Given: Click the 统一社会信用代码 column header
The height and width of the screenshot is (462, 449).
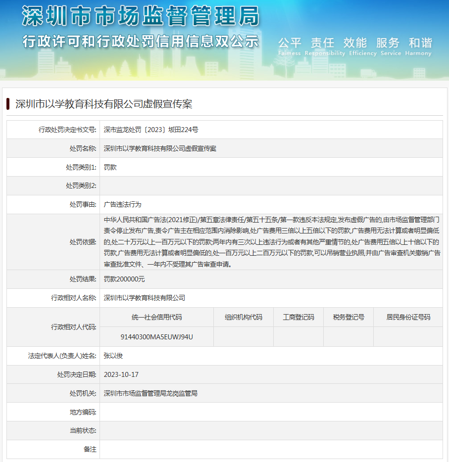Looking at the screenshot, I should pyautogui.click(x=156, y=318).
